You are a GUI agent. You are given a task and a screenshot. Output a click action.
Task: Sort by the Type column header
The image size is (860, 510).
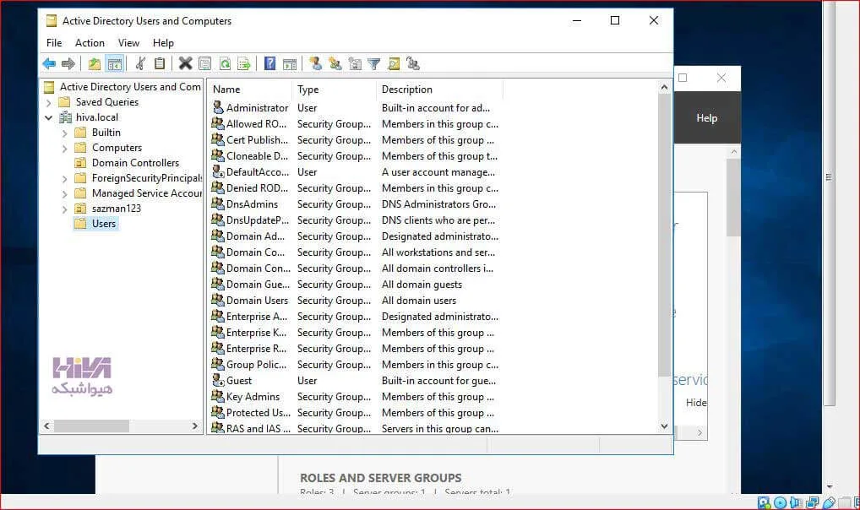click(334, 90)
